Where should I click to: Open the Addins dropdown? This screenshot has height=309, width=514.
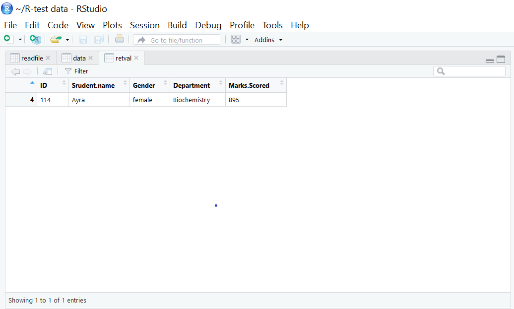click(x=268, y=40)
